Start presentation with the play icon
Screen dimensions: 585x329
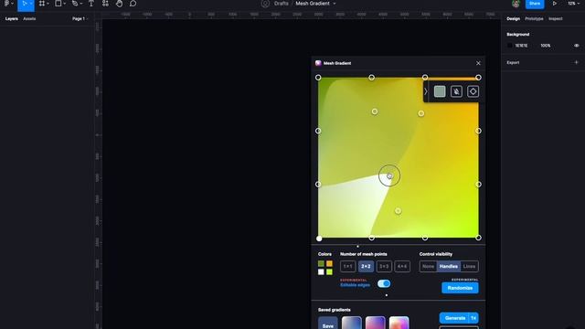point(555,4)
